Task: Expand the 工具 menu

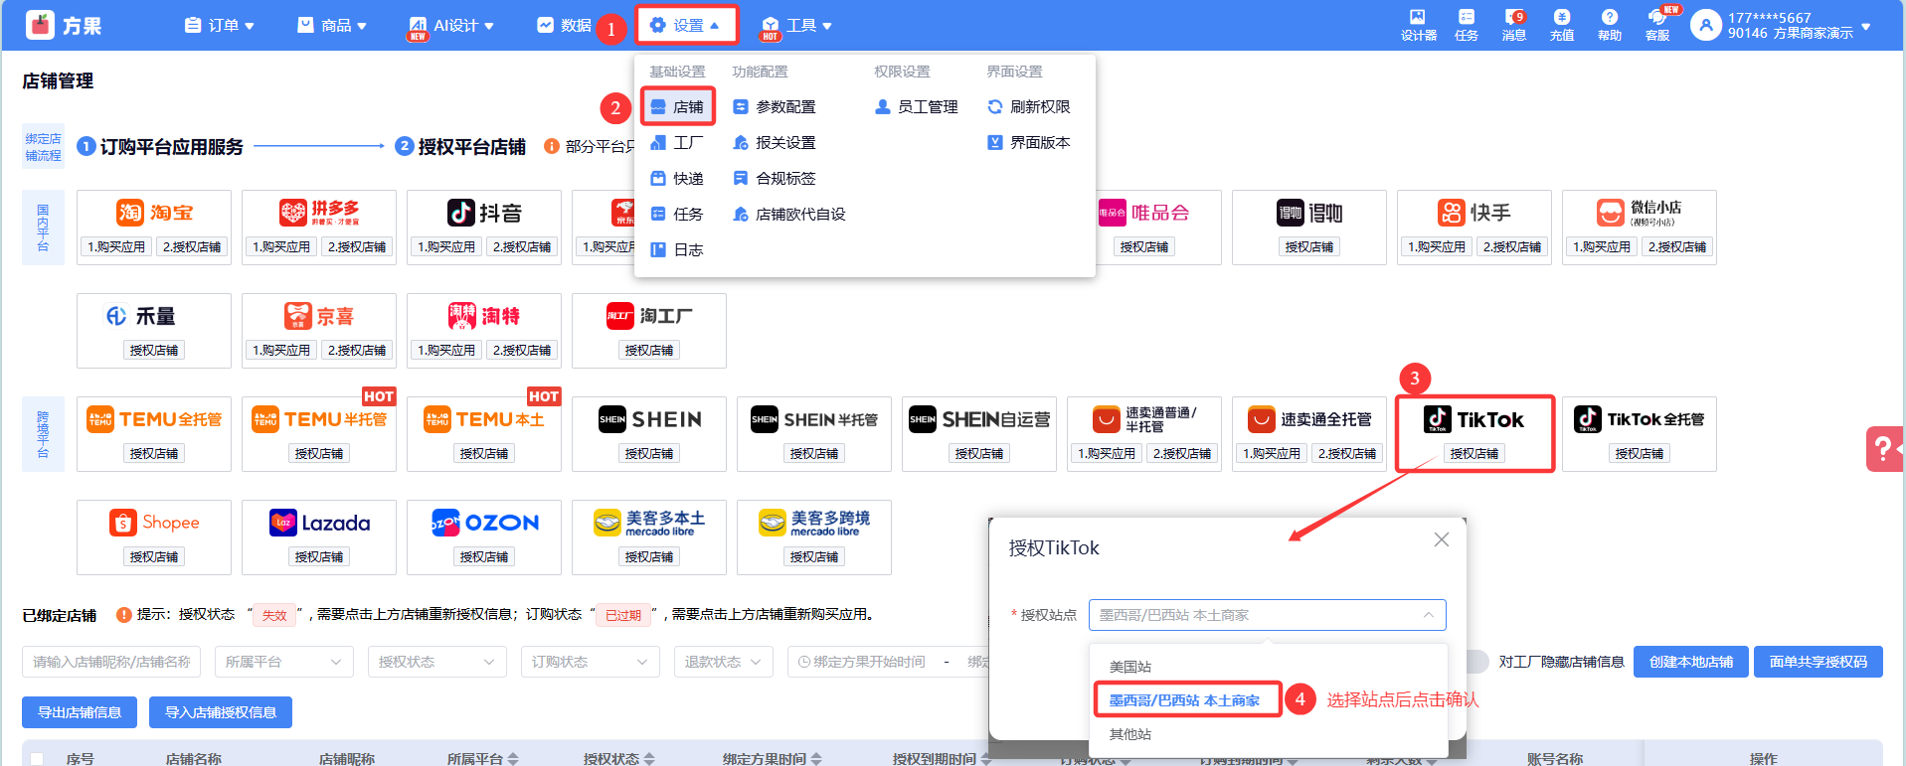Action: click(x=797, y=26)
